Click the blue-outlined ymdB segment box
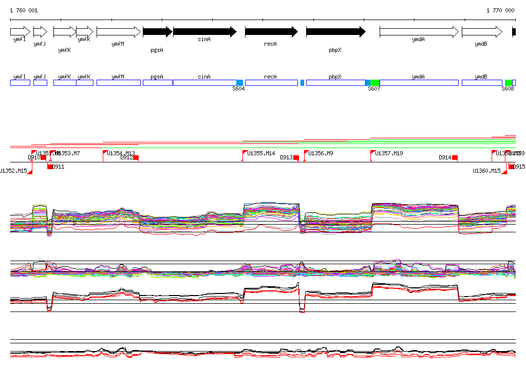 pyautogui.click(x=482, y=83)
